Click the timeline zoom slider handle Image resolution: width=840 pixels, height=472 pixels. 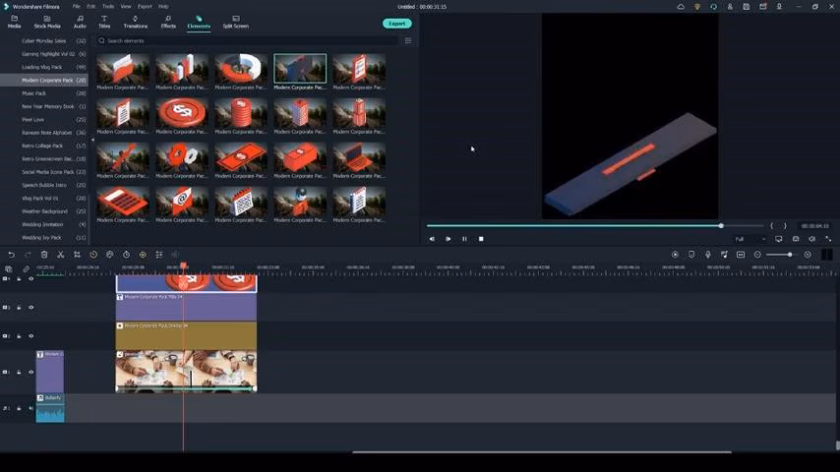coord(790,255)
